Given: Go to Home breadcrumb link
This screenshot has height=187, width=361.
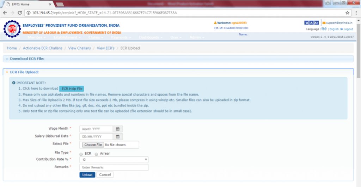Looking at the screenshot, I should (x=12, y=48).
